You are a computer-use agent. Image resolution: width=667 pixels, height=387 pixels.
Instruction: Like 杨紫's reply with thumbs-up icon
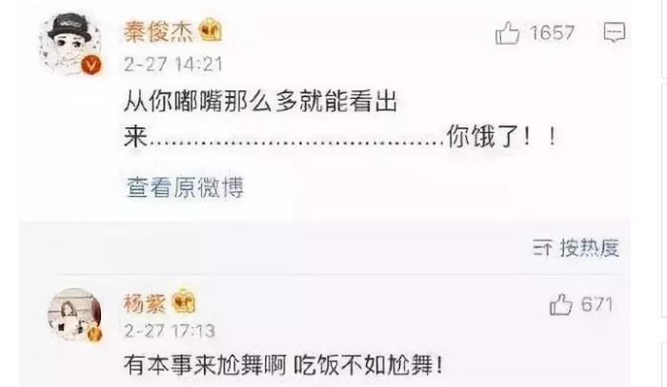[560, 304]
